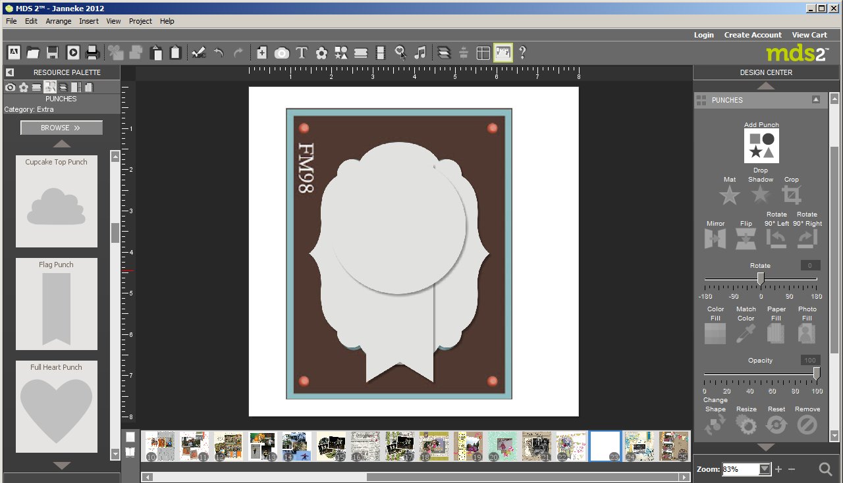Viewport: 843px width, 483px height.
Task: Click the Opacity slider handle
Action: pyautogui.click(x=817, y=374)
